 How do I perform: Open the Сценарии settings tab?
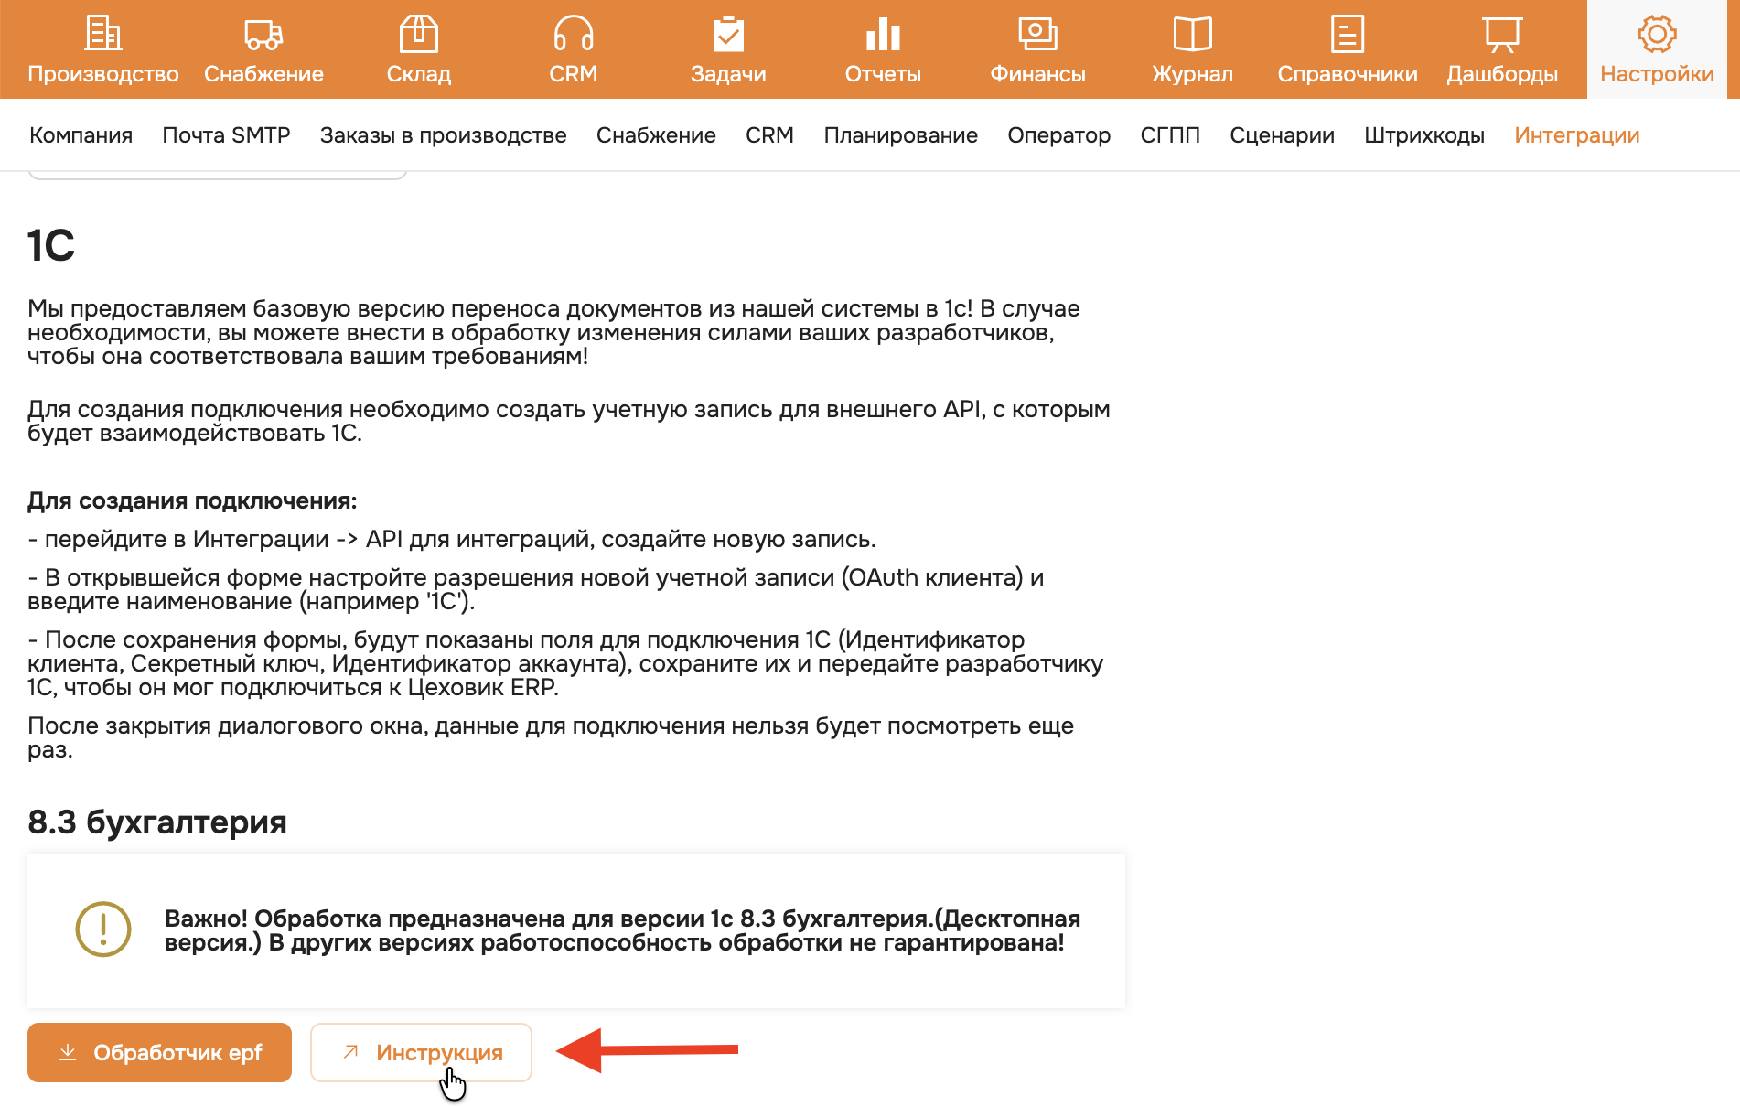click(x=1282, y=135)
